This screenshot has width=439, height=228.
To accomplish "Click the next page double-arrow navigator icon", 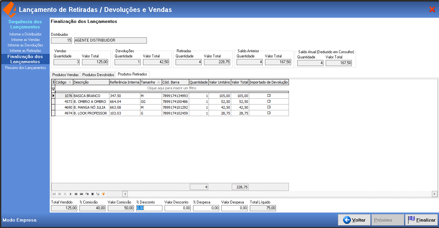I will point(76,194).
